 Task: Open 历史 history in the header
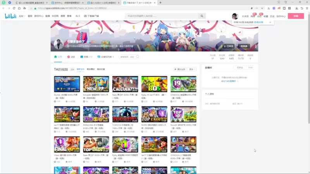coord(272,16)
